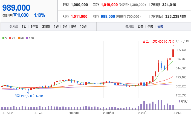Open the 10년 line chart view
Viewport: 191px width, 118px height.
coord(83,26)
